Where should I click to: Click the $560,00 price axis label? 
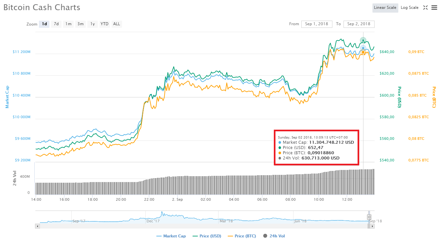tap(387, 139)
